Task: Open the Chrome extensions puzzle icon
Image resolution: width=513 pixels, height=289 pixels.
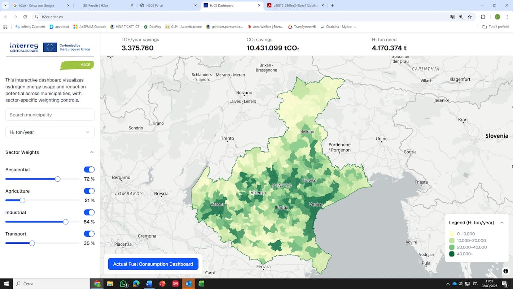Action: [483, 17]
